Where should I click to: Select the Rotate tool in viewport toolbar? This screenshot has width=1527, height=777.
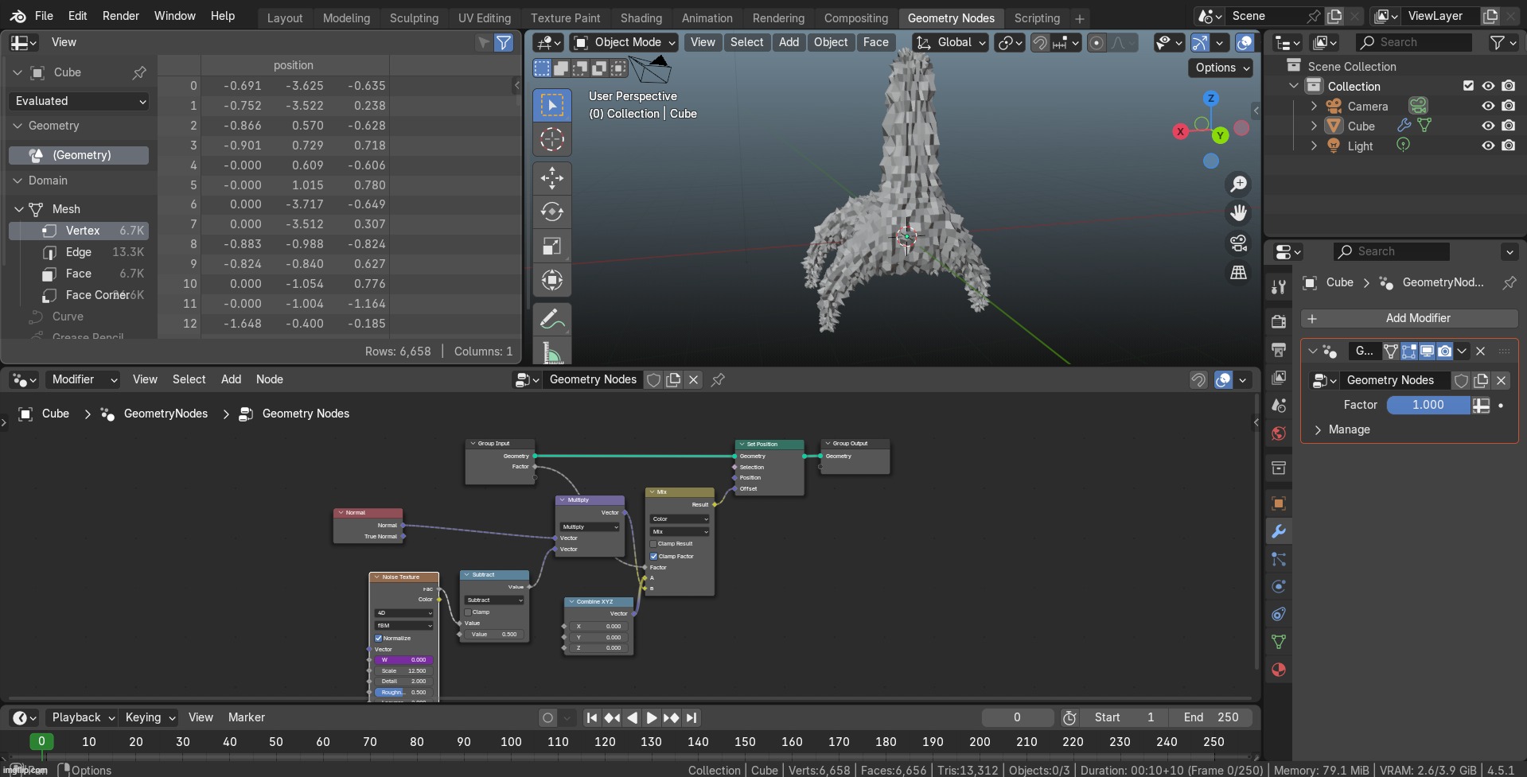[x=551, y=212]
